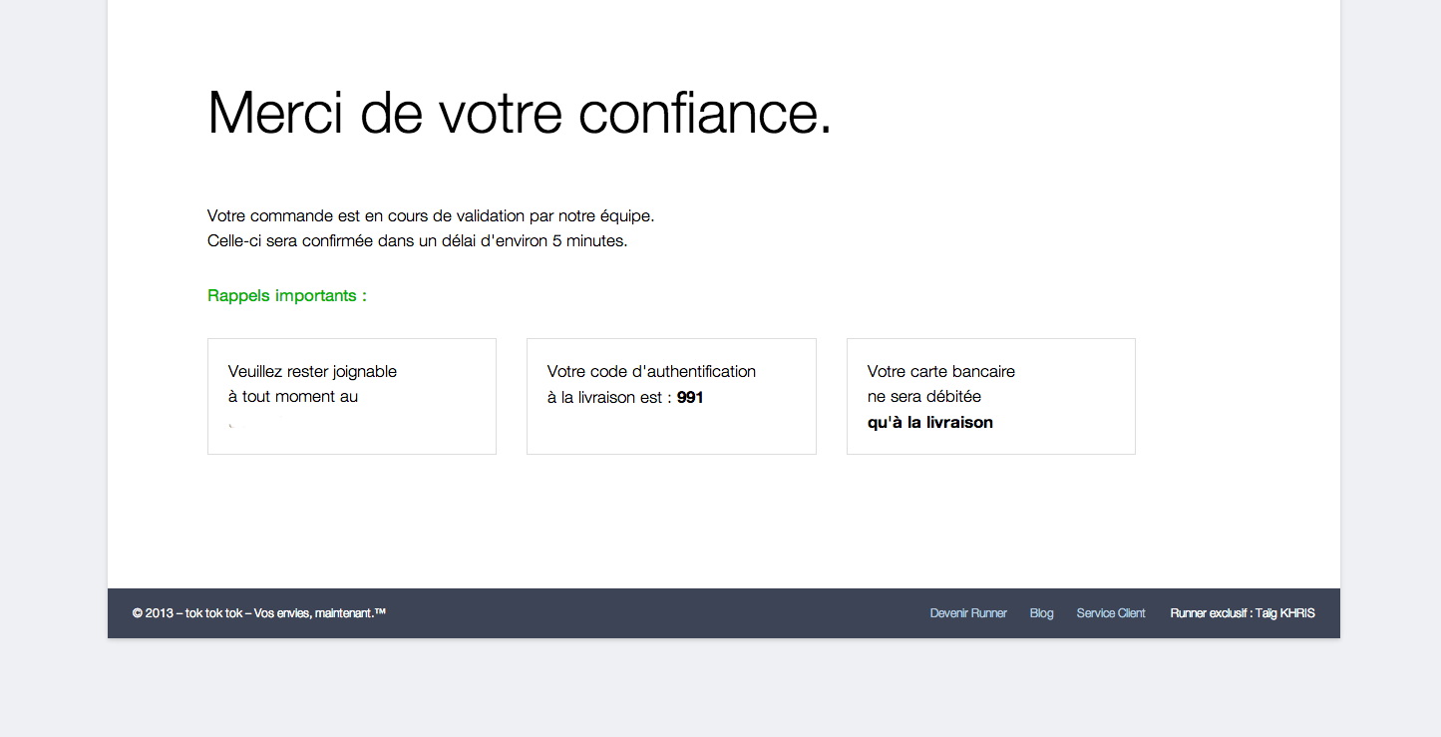Click "Votre carte bancaire" text
The height and width of the screenshot is (737, 1441).
tap(940, 371)
